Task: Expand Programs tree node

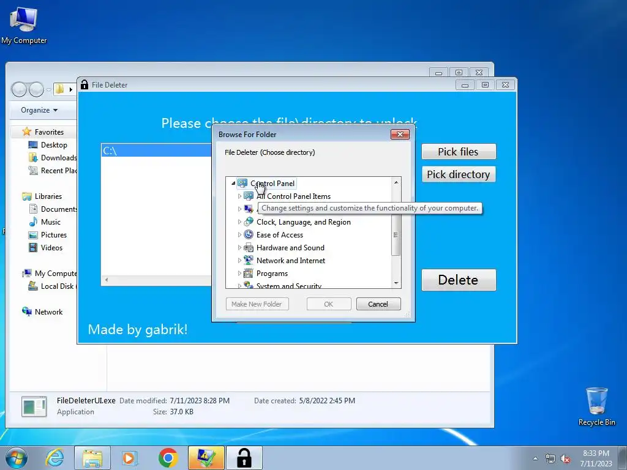Action: [x=239, y=274]
